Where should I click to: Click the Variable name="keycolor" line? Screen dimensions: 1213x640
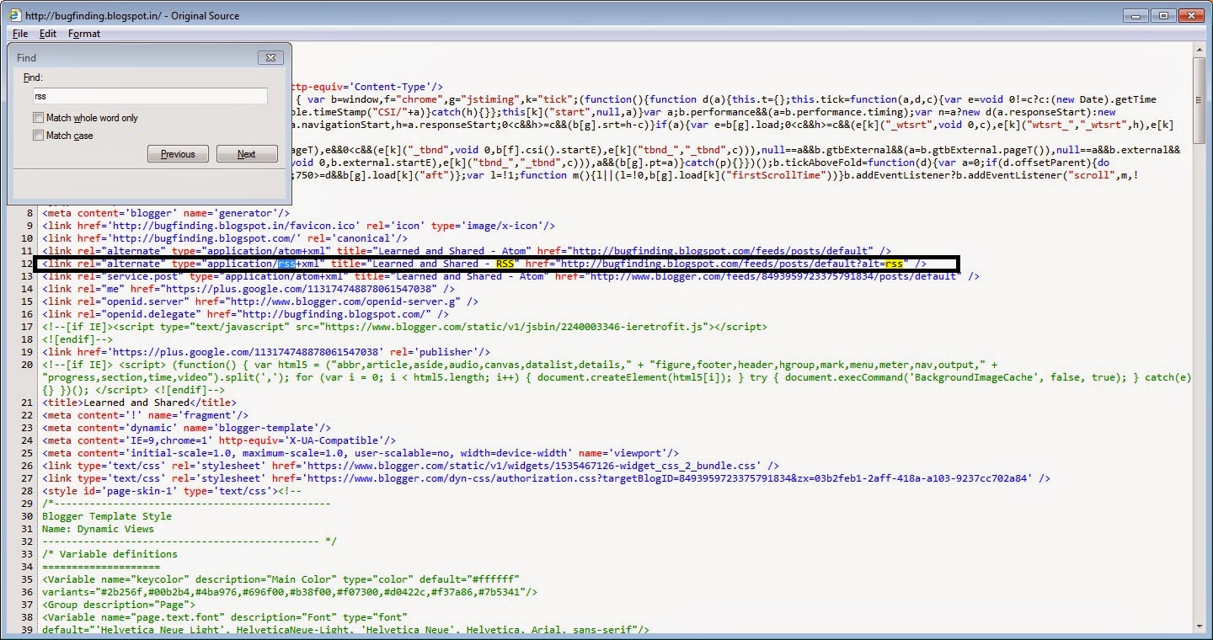point(281,579)
